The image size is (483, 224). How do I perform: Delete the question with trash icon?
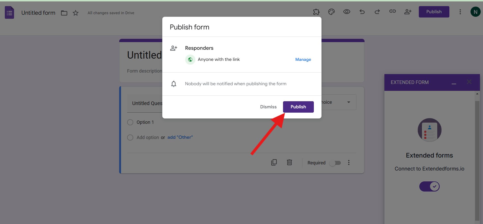tap(289, 162)
